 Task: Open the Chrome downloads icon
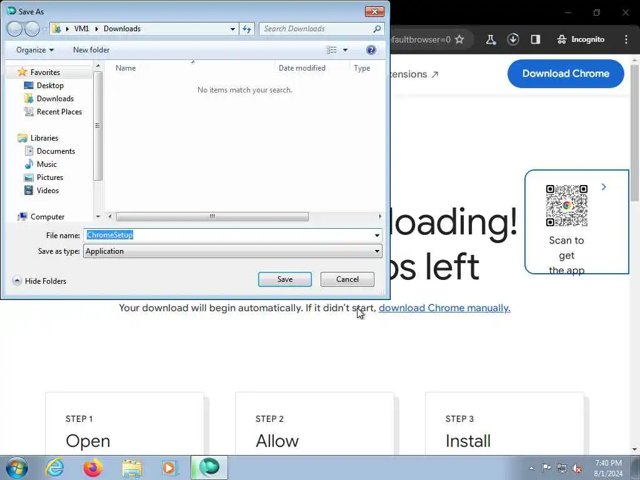tap(513, 39)
